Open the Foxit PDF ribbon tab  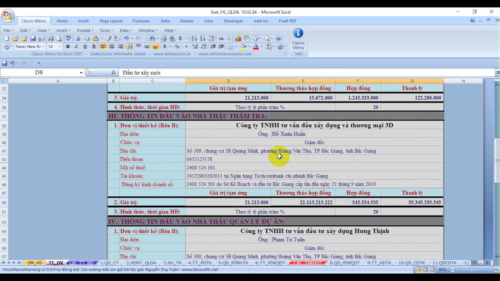(x=287, y=21)
